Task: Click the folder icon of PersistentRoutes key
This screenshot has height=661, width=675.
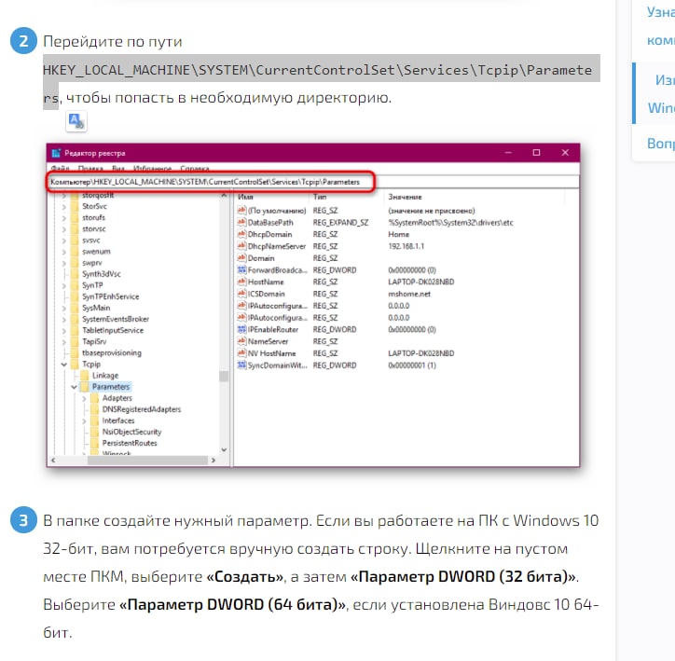Action: (95, 443)
